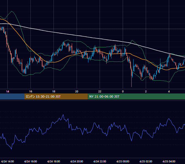Click the 4/25 00:00 date label
This screenshot has width=185, height=164.
click(123, 161)
